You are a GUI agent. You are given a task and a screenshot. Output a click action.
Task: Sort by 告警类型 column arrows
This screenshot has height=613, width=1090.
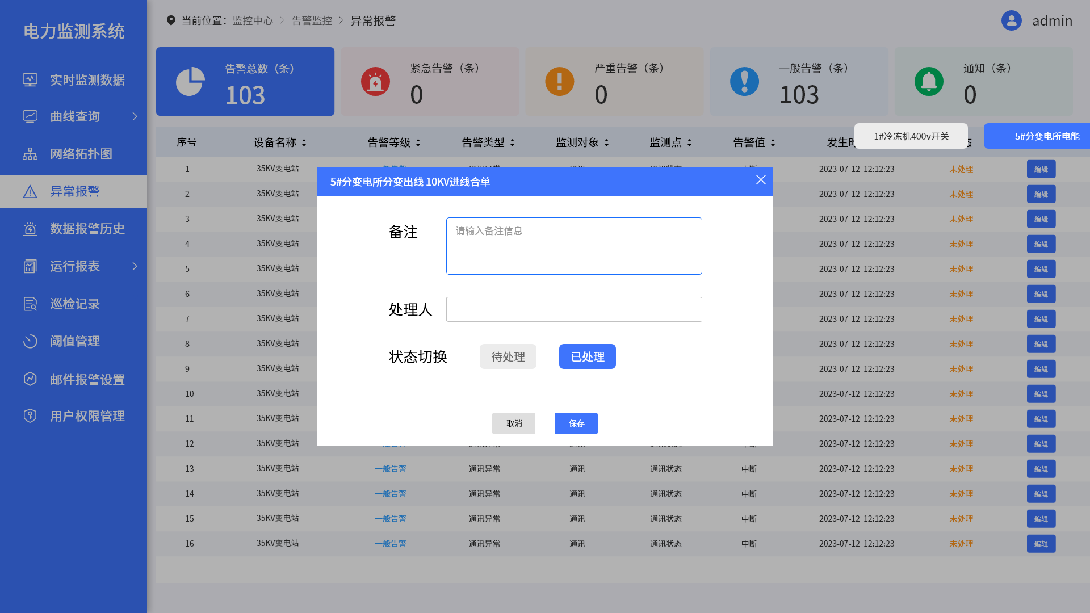coord(512,143)
